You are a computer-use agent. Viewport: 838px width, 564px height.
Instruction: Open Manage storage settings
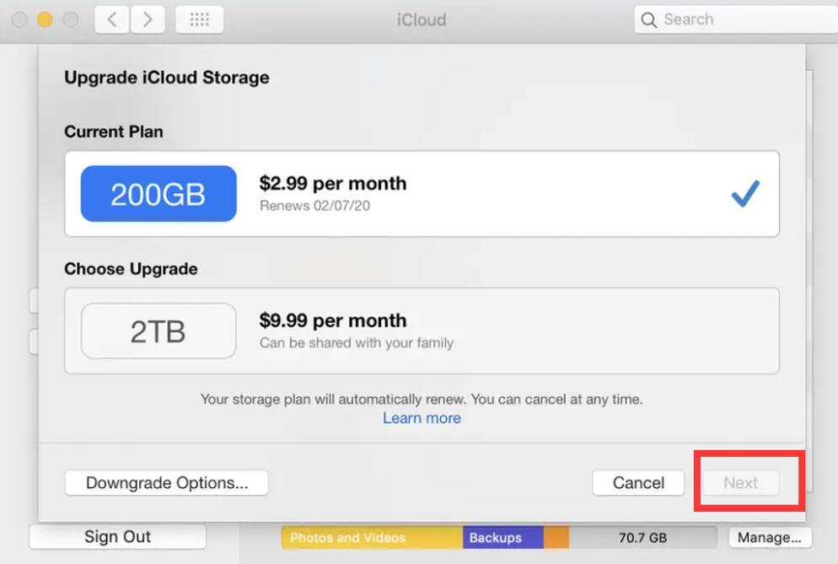[769, 537]
